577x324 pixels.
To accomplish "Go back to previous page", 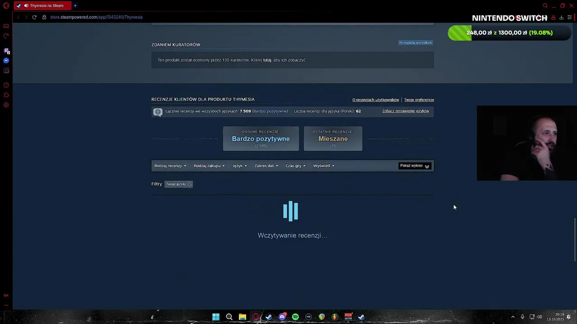I will pyautogui.click(x=18, y=17).
